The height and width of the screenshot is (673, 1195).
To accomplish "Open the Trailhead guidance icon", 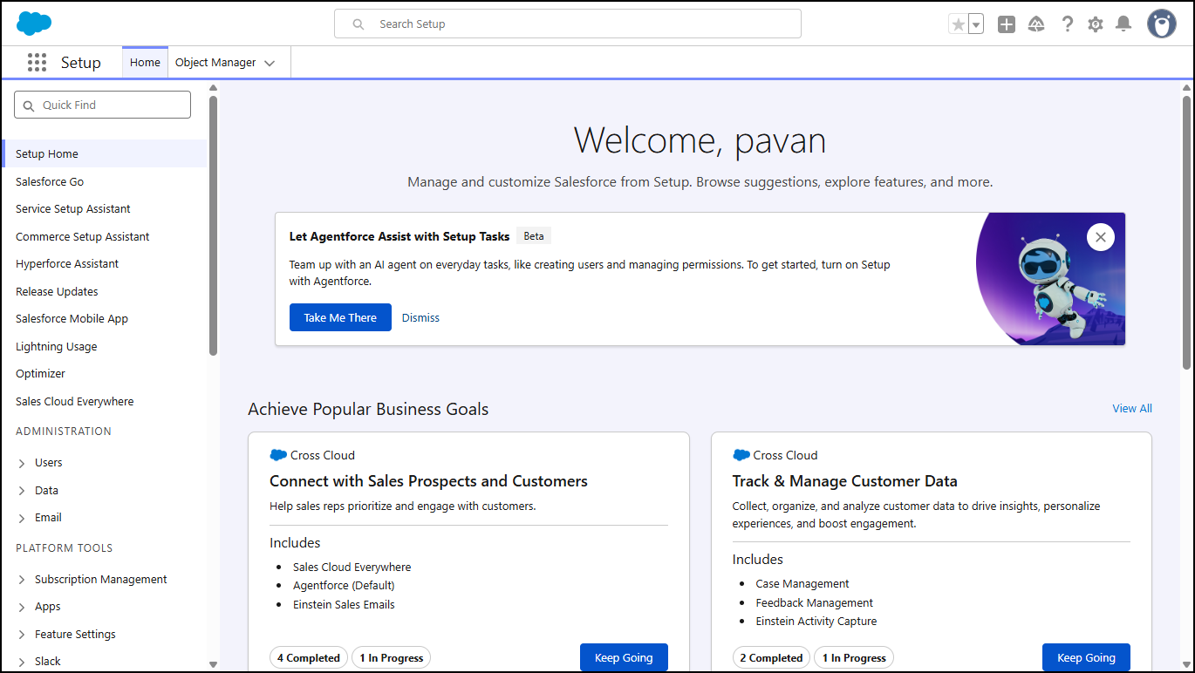I will pos(1036,24).
